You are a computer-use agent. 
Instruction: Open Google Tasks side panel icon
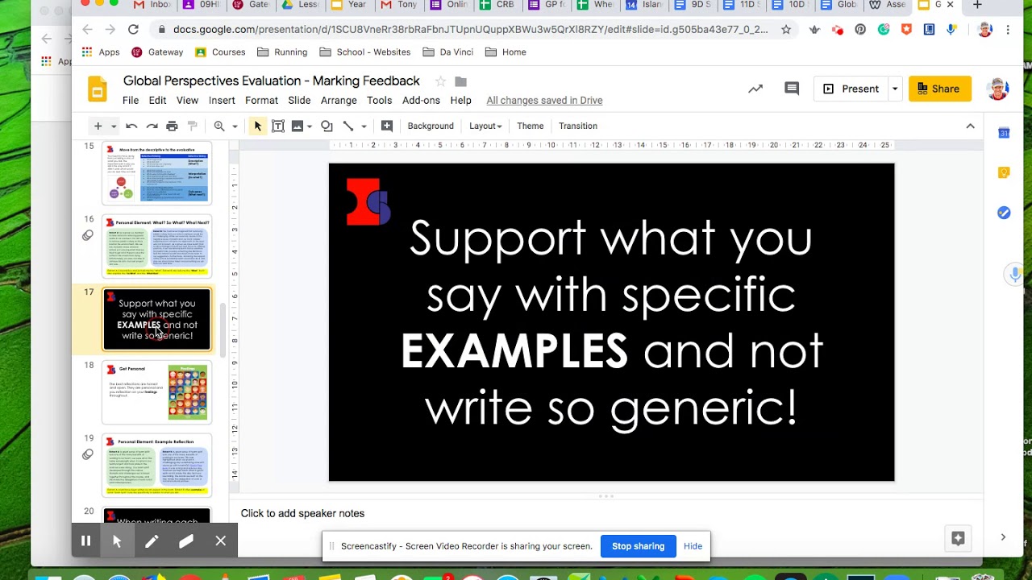tap(1004, 213)
